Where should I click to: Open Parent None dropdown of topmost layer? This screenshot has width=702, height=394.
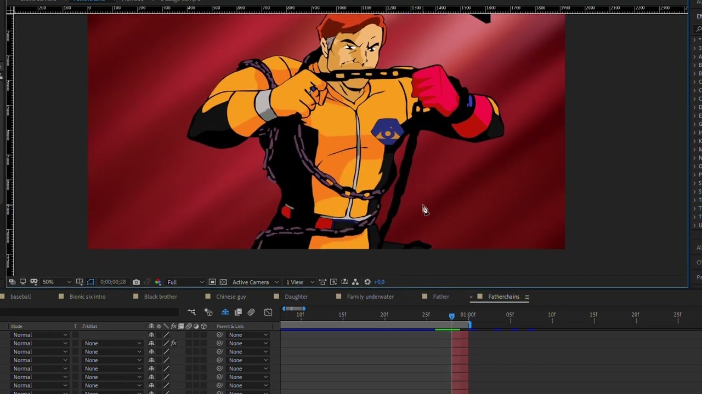(248, 335)
